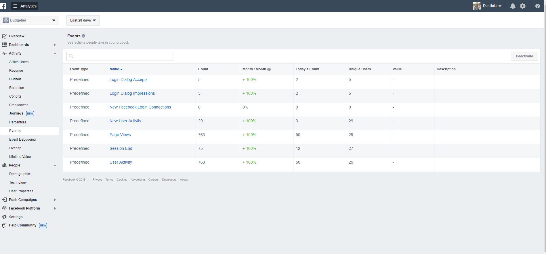
Task: Open Overlap in sidebar
Action: tap(15, 148)
